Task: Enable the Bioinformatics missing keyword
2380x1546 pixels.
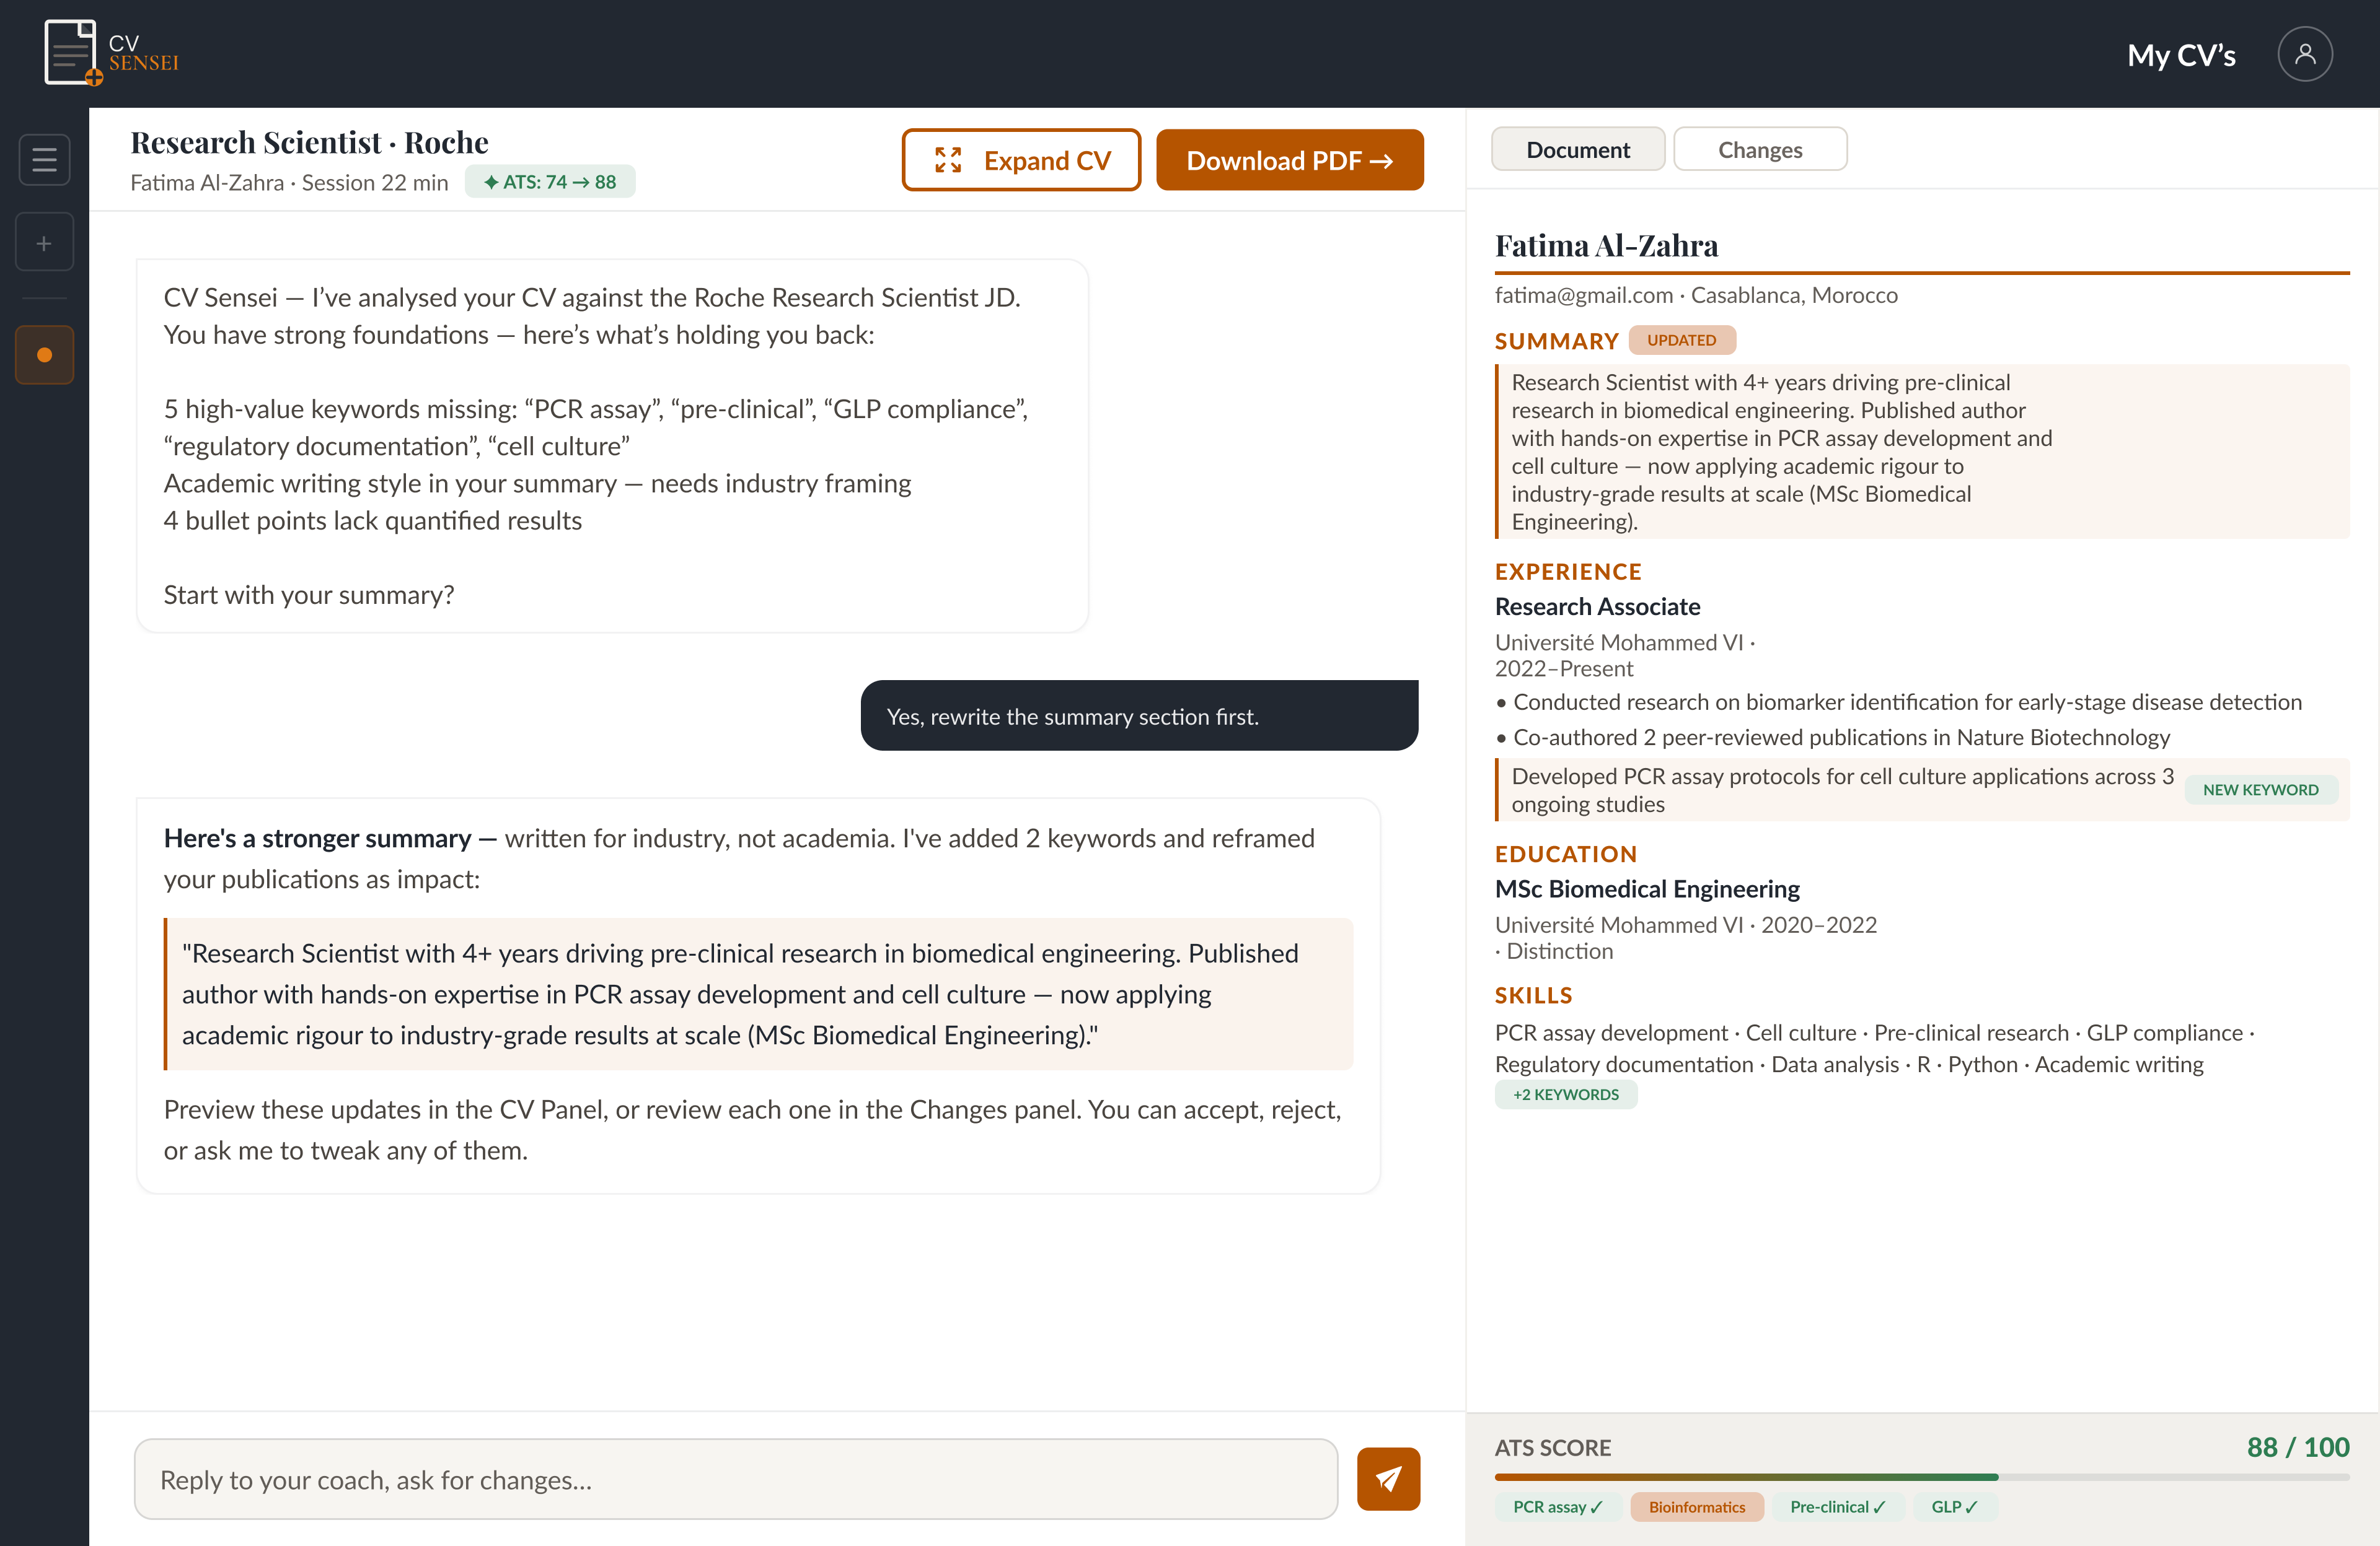Action: pos(1697,1507)
